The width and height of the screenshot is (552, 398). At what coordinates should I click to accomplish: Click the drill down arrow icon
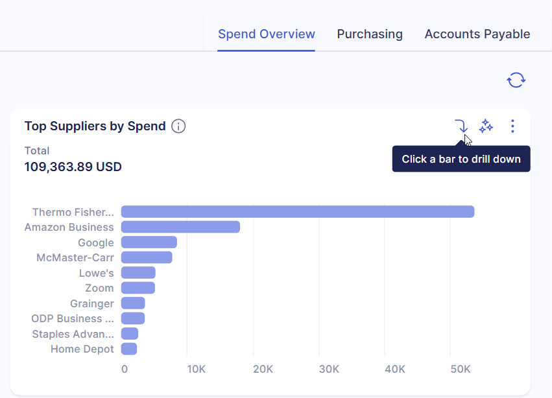tap(461, 126)
